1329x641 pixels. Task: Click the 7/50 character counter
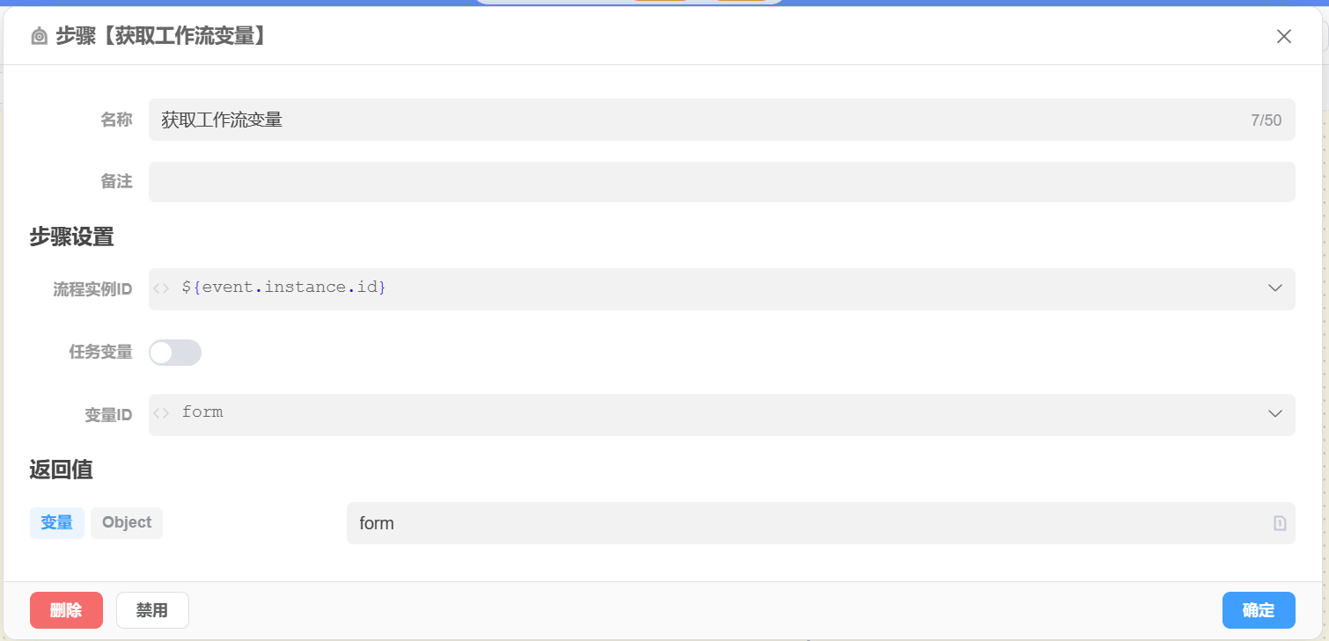(x=1266, y=120)
